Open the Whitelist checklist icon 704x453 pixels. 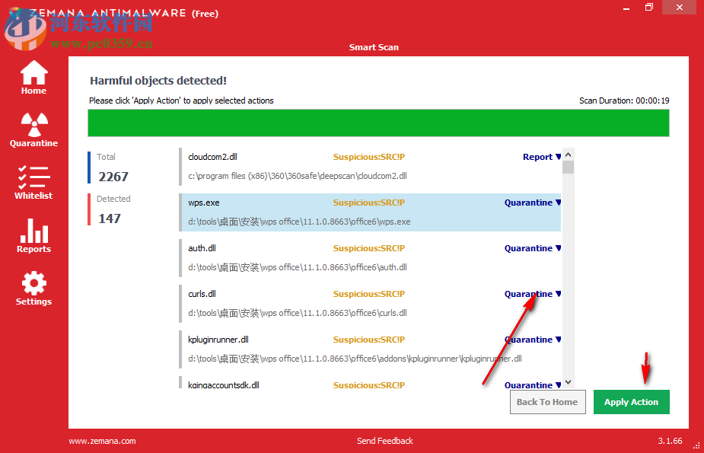click(33, 180)
